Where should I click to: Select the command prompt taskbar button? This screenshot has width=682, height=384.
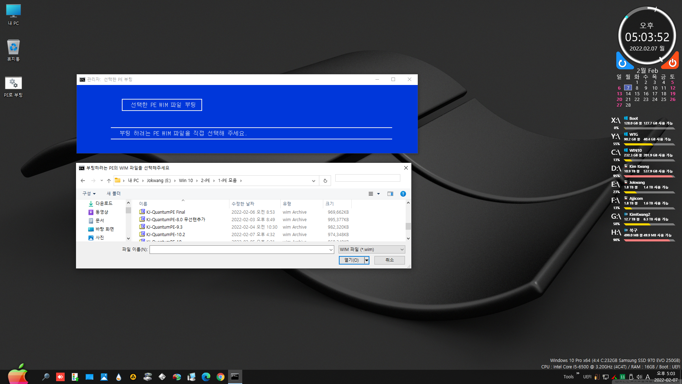click(x=235, y=377)
